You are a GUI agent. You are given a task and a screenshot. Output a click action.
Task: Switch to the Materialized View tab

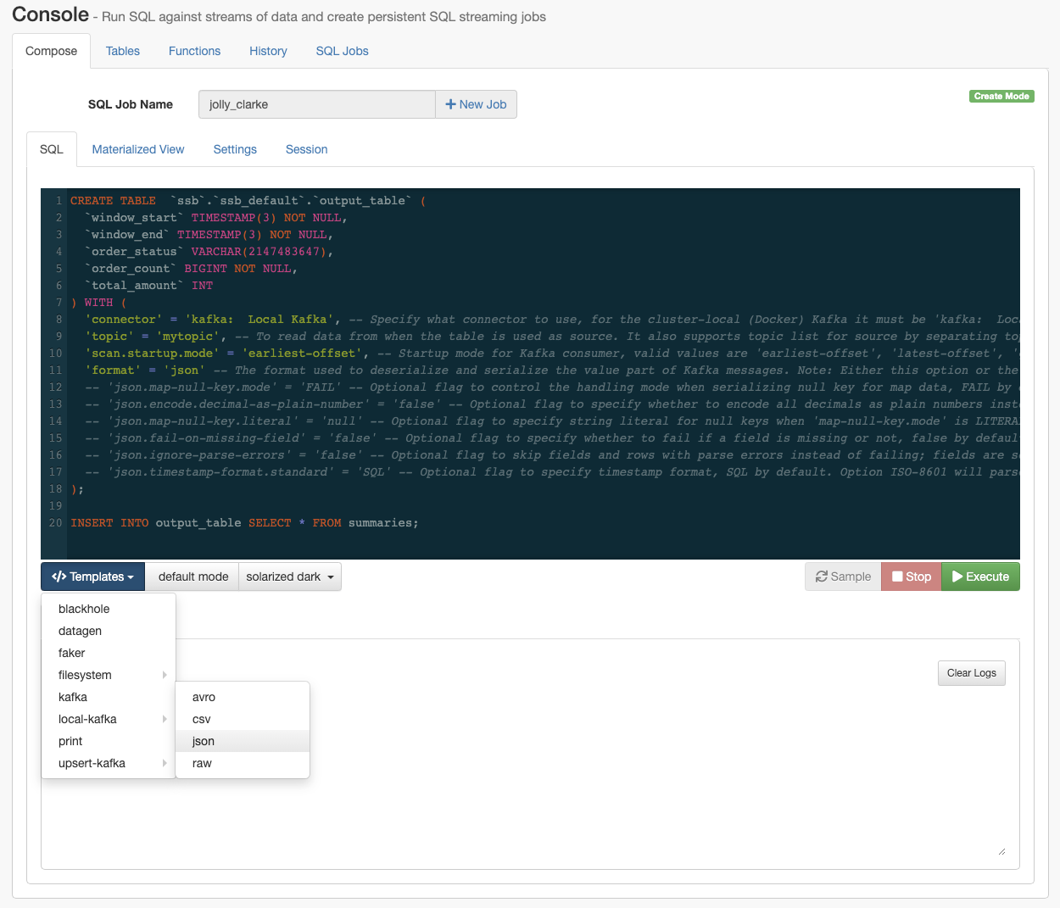pyautogui.click(x=138, y=149)
